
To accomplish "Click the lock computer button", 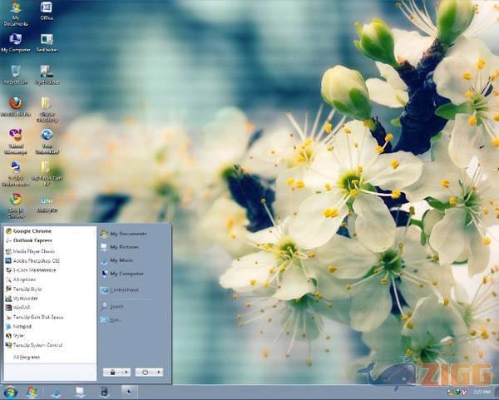I will (x=112, y=372).
